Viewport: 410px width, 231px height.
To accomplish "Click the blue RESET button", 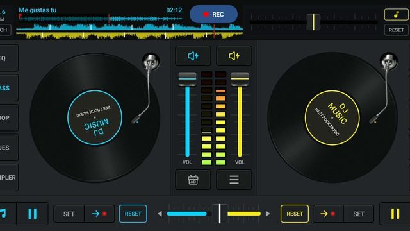I will (133, 214).
